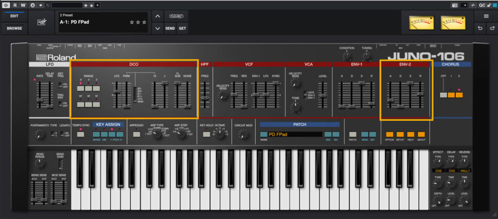The height and width of the screenshot is (219, 498).
Task: Click GET in the top toolbar
Action: point(182,28)
